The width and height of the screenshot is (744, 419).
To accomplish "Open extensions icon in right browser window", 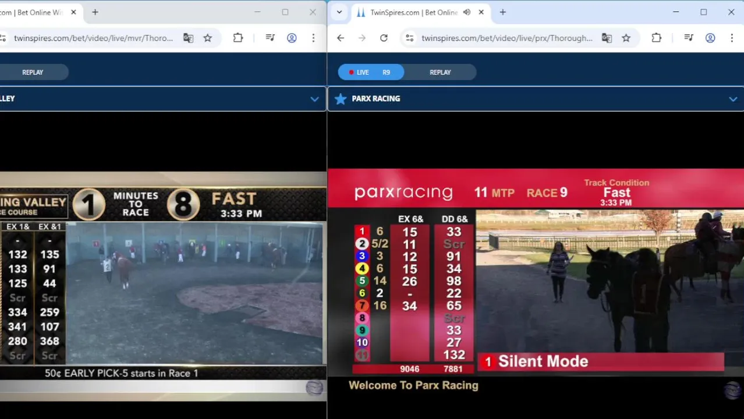I will pos(656,38).
